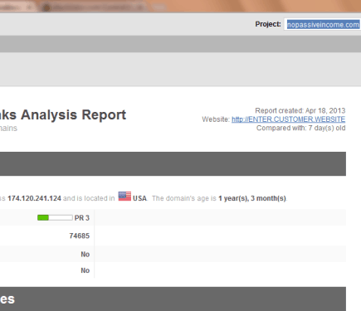Screen dimensions: 361x311
Task: Click the USA flag icon
Action: 124,196
